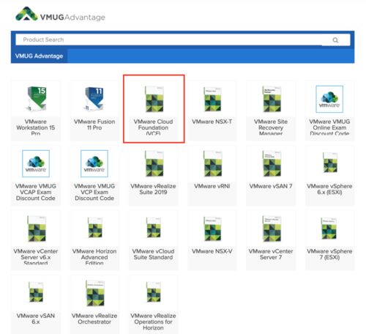Open the VMUG VCP Exam Discount Code icon
This screenshot has width=366, height=334.
[94, 163]
